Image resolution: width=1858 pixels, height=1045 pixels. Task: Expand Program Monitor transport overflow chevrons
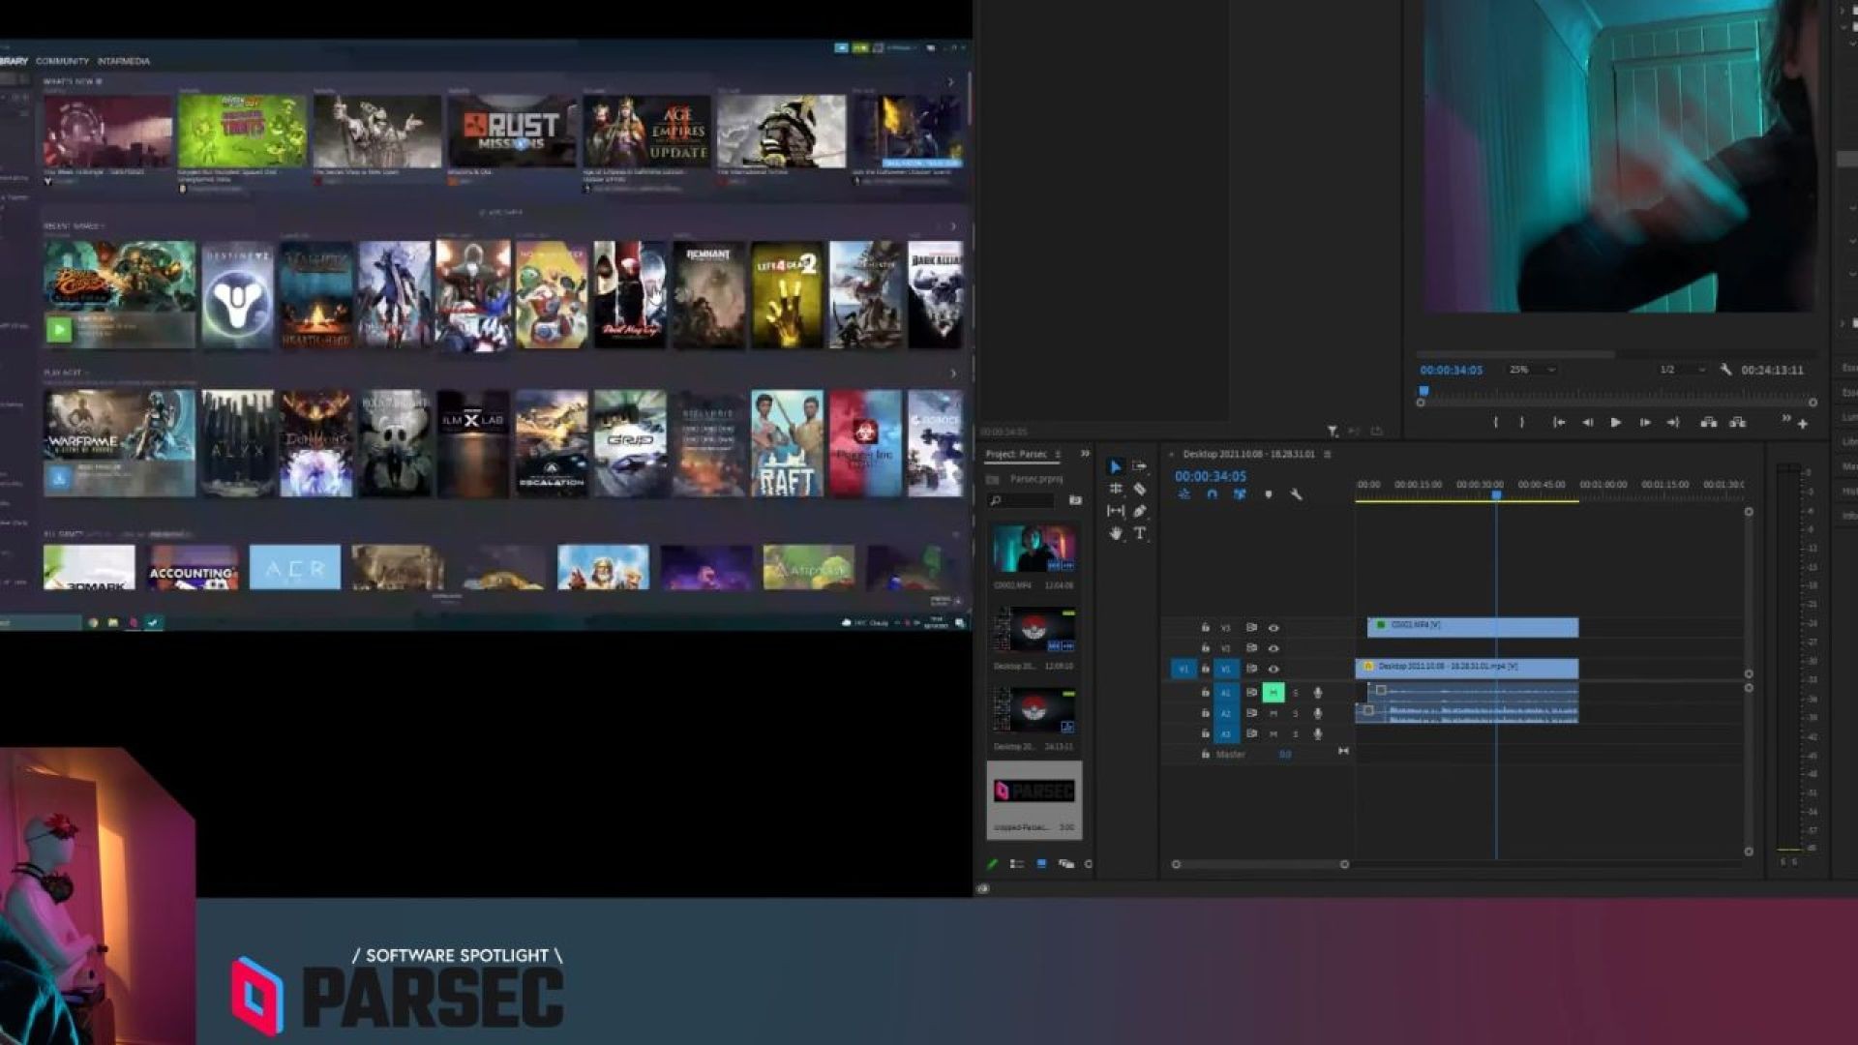coord(1785,420)
